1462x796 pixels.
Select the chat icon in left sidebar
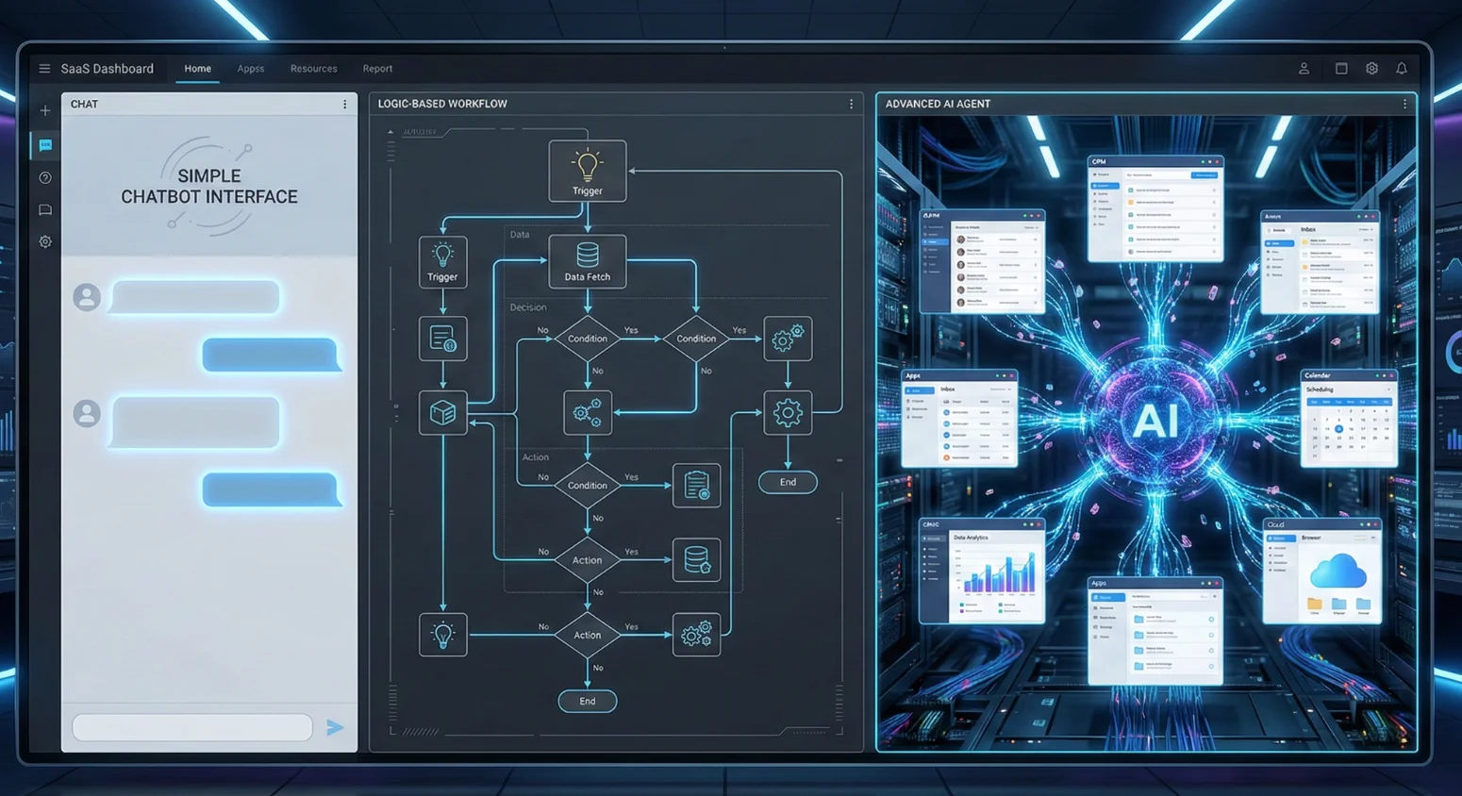point(45,145)
